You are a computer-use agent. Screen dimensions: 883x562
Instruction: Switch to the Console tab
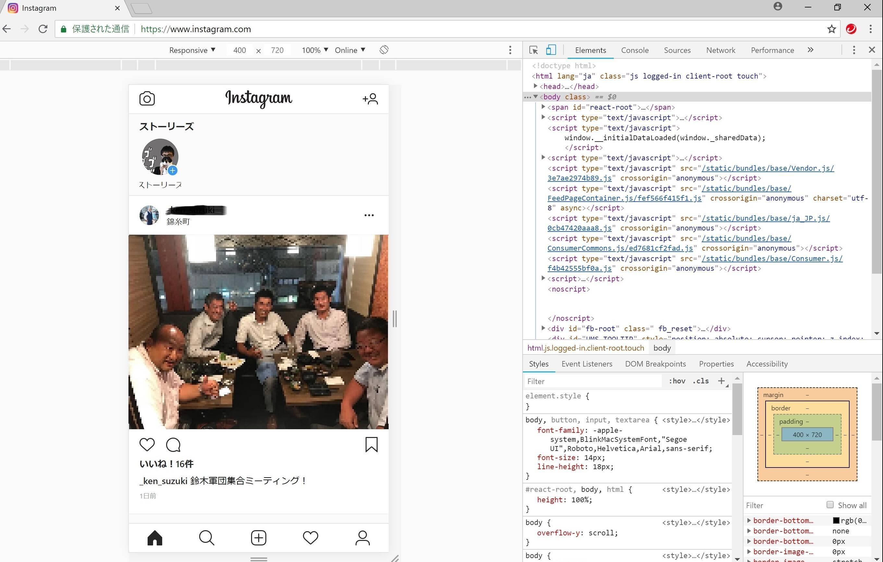(x=635, y=50)
